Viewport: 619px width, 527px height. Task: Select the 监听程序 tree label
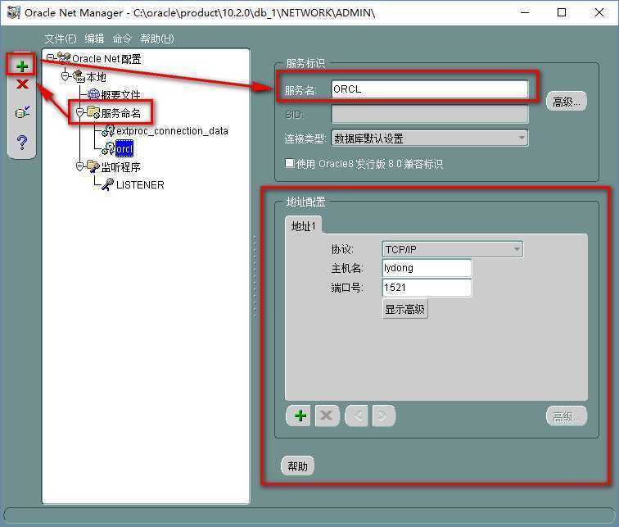121,167
